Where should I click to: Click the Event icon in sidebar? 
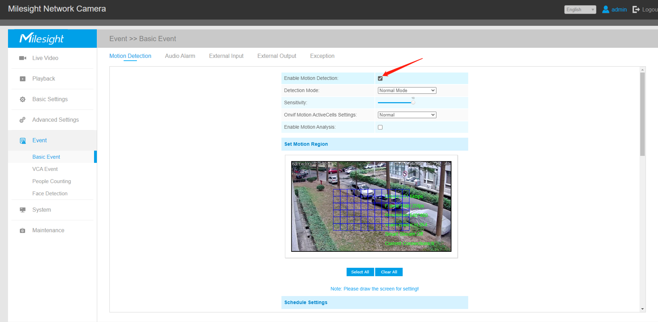(x=23, y=140)
